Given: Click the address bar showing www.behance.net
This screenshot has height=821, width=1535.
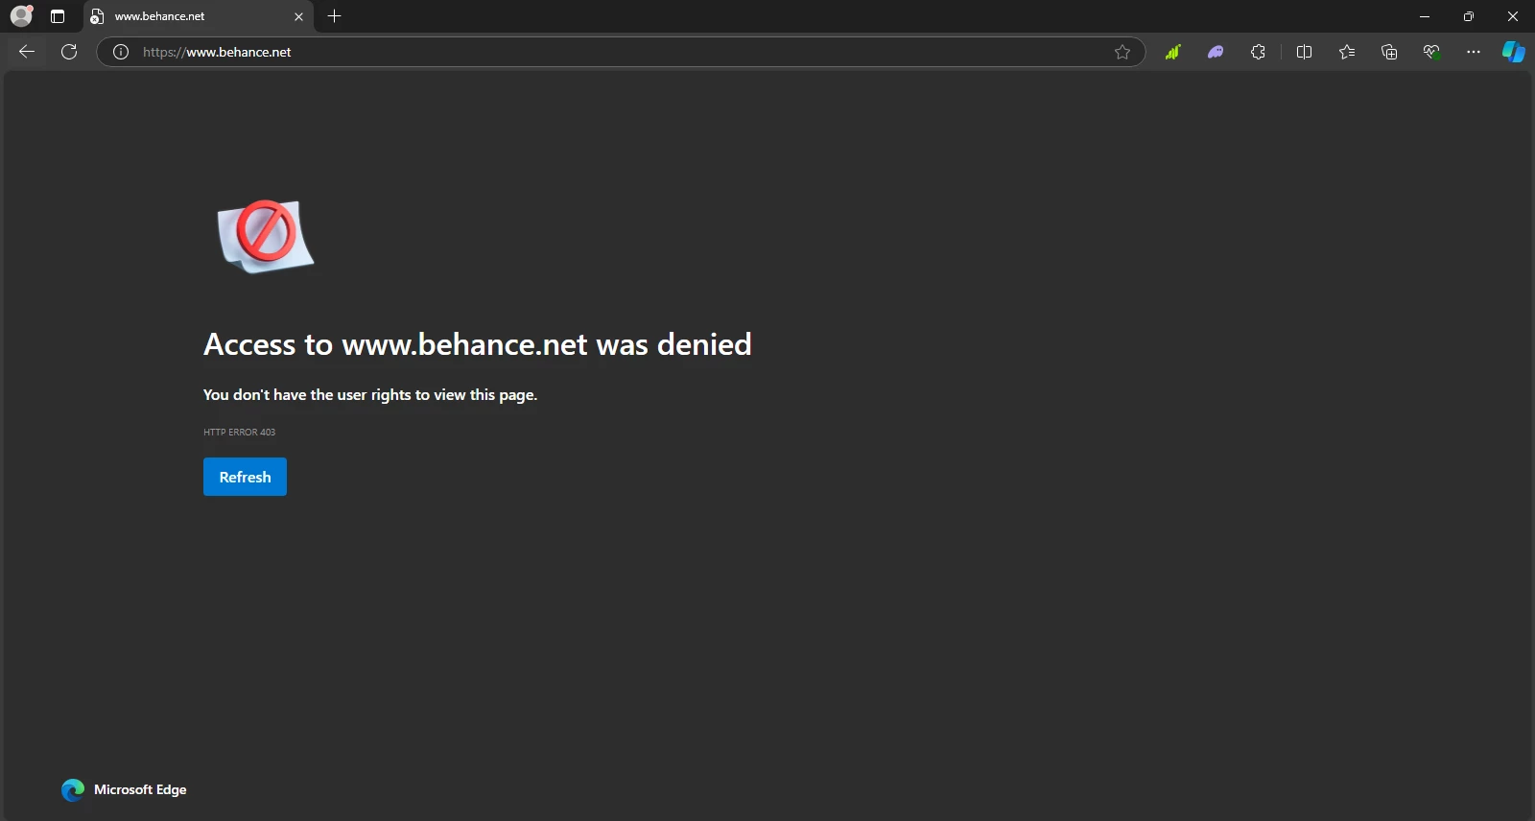Looking at the screenshot, I should (x=621, y=52).
